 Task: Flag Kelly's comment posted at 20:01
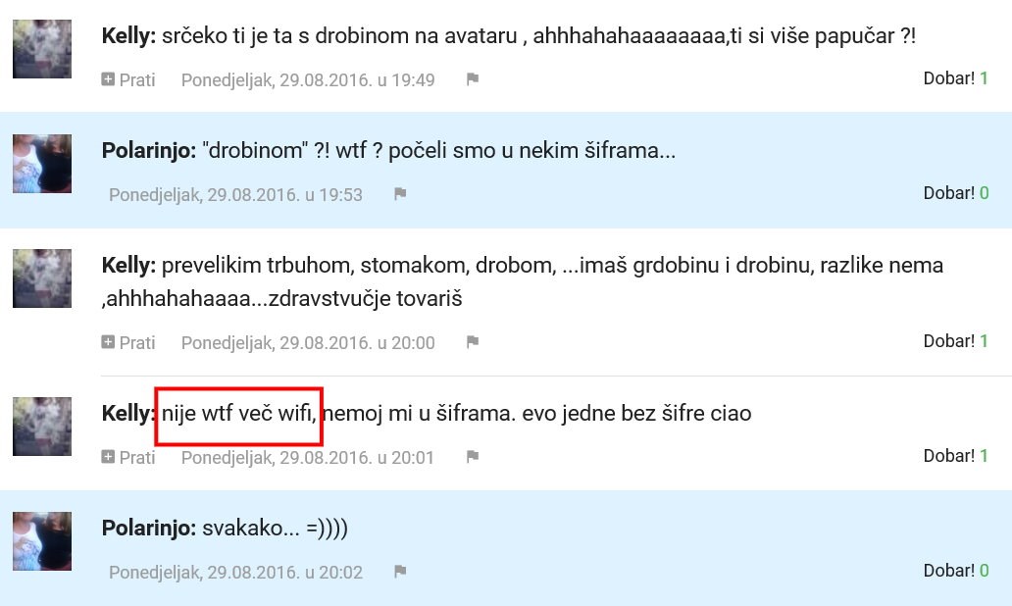473,456
